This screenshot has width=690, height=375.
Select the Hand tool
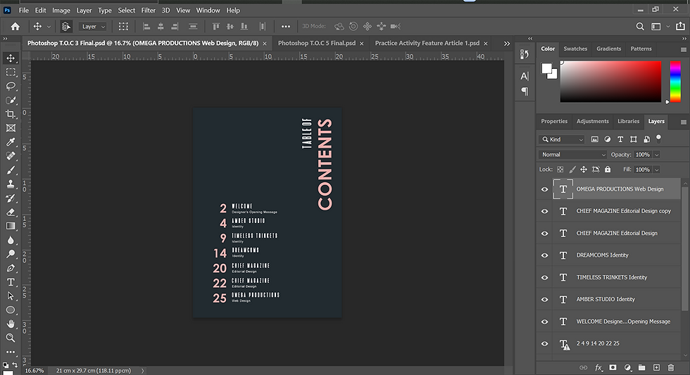click(11, 324)
